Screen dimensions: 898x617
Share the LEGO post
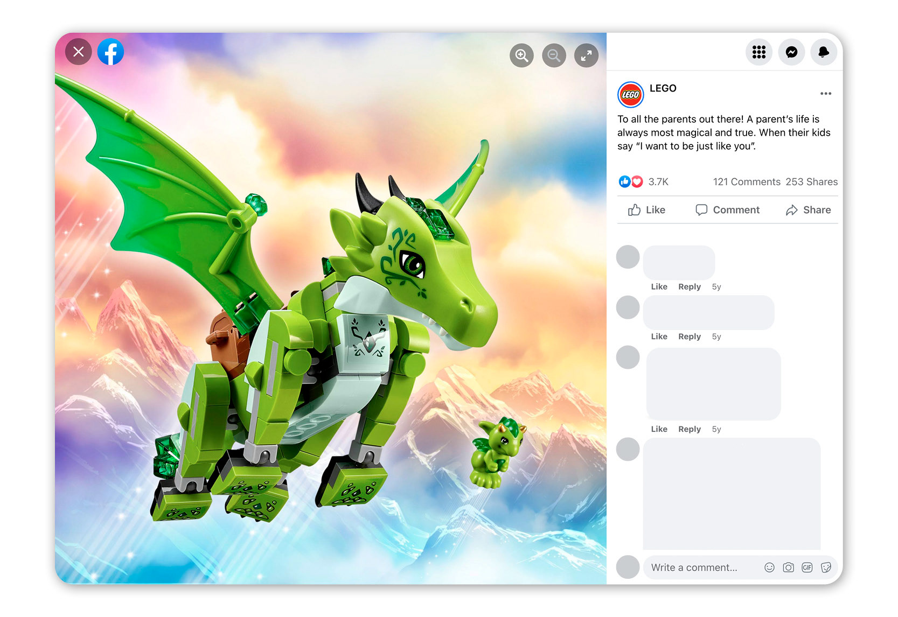(808, 210)
